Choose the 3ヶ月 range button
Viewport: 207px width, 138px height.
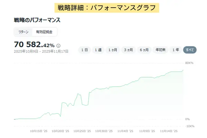pyautogui.click(x=129, y=50)
